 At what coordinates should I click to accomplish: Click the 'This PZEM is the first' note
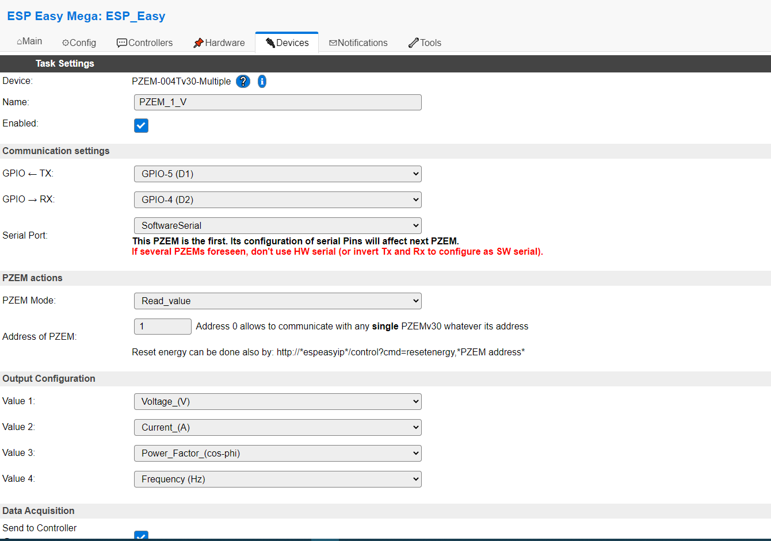click(x=296, y=241)
